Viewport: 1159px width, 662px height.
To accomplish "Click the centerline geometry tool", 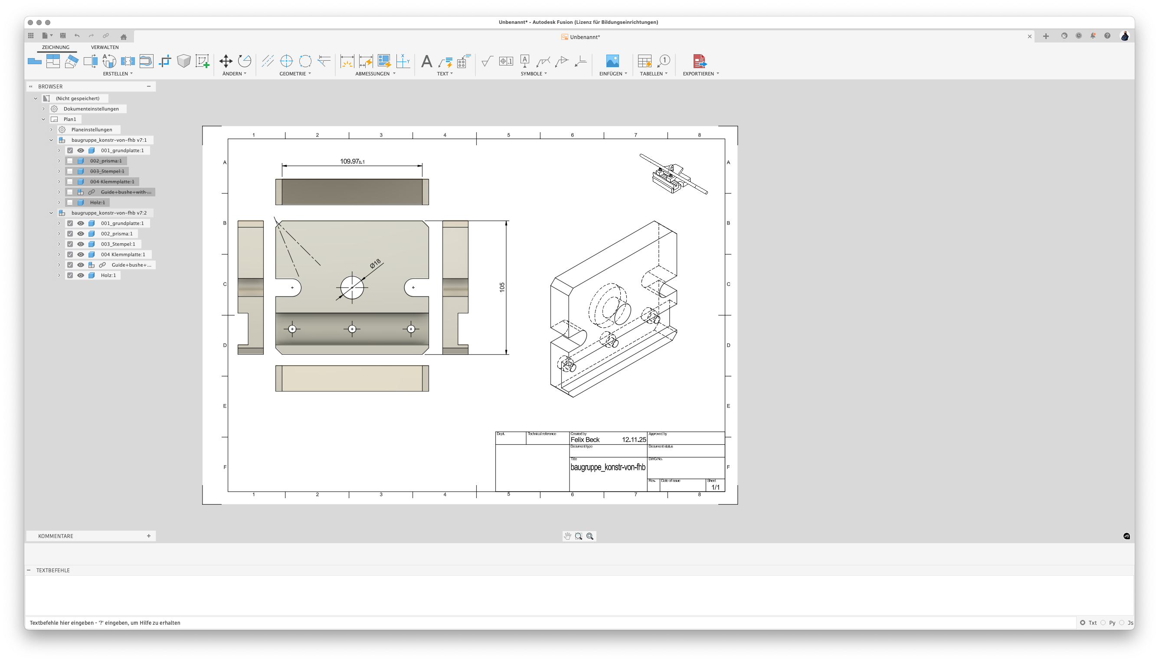I will point(268,61).
